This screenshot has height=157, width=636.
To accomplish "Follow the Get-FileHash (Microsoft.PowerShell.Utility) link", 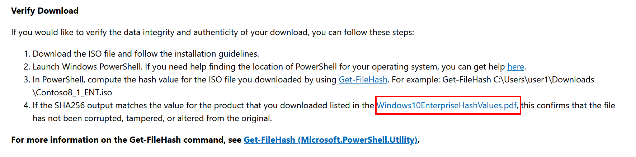I will 330,140.
